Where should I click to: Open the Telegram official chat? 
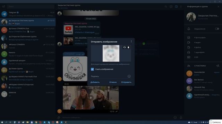pos(28,14)
